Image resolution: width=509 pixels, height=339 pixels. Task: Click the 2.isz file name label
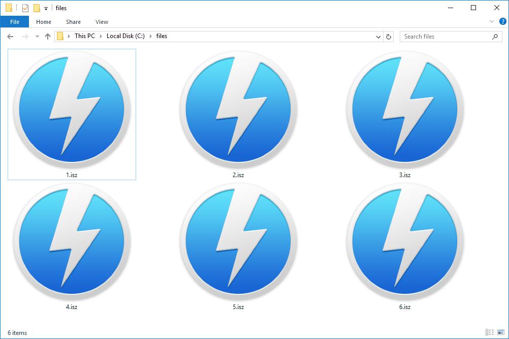(238, 175)
